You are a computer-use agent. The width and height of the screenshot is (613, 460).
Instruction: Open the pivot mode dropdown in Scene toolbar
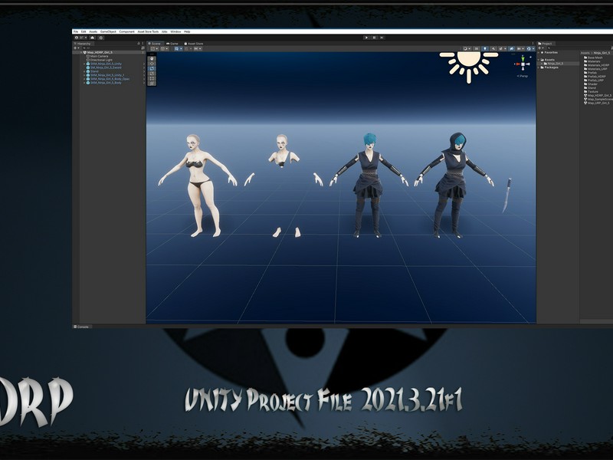click(155, 49)
